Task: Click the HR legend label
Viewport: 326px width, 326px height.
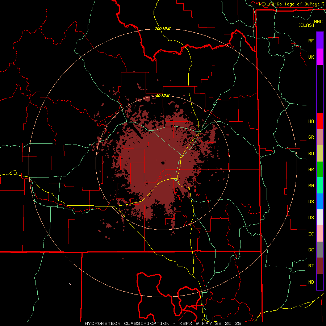Action: tap(311, 170)
